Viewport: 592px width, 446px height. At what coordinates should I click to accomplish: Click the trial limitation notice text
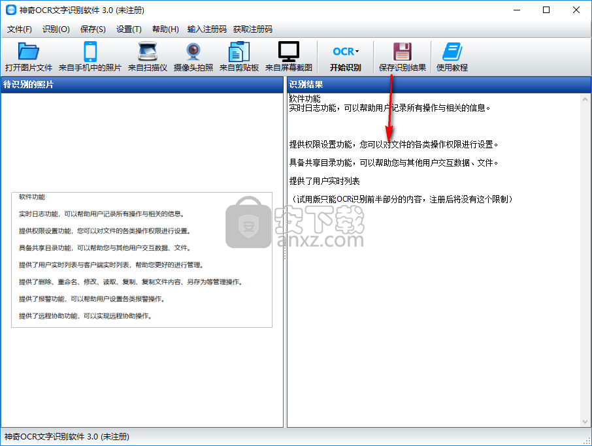[402, 199]
